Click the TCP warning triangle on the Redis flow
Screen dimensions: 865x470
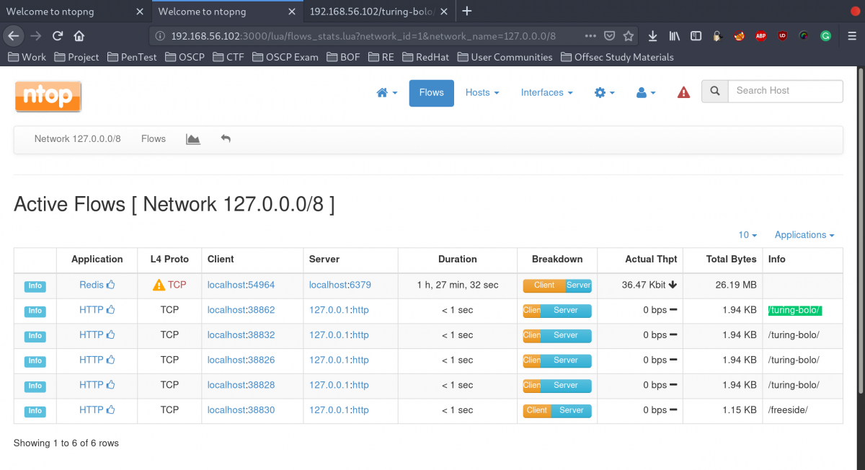coord(158,285)
